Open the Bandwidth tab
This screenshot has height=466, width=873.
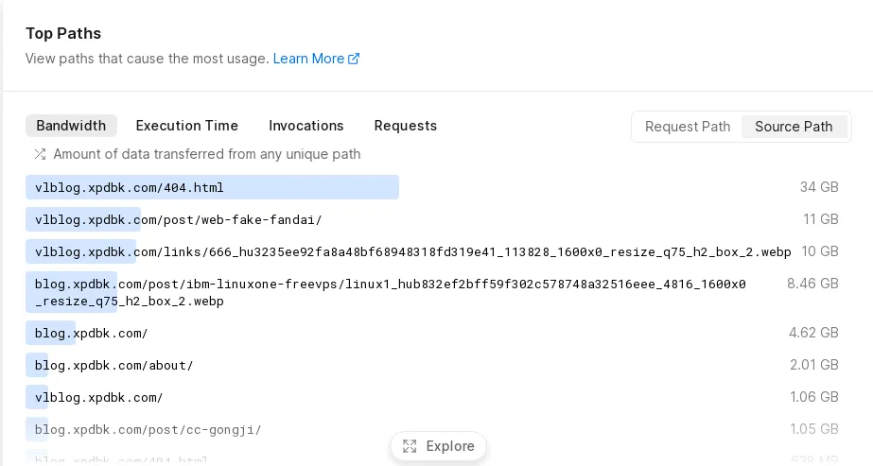point(71,126)
